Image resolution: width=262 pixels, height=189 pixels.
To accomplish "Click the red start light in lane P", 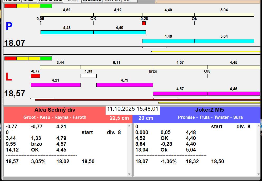I will (10, 6).
